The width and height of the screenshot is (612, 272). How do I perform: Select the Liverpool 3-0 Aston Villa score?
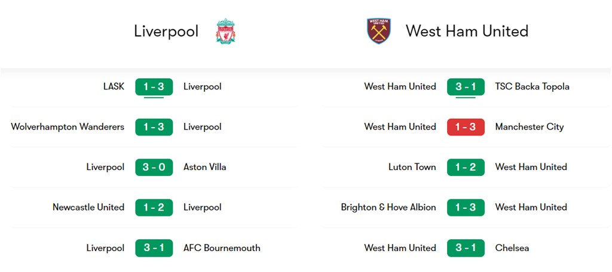click(x=154, y=168)
